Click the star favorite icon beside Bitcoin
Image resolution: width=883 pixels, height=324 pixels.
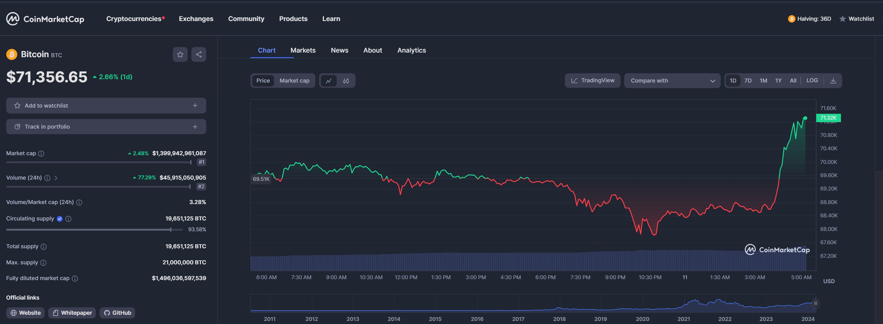[x=180, y=54]
